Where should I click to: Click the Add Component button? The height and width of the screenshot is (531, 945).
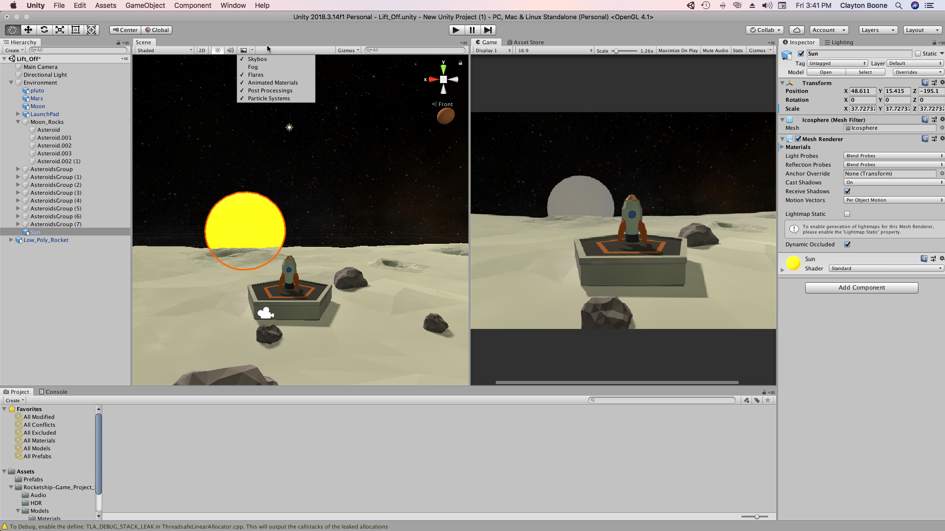coord(861,288)
